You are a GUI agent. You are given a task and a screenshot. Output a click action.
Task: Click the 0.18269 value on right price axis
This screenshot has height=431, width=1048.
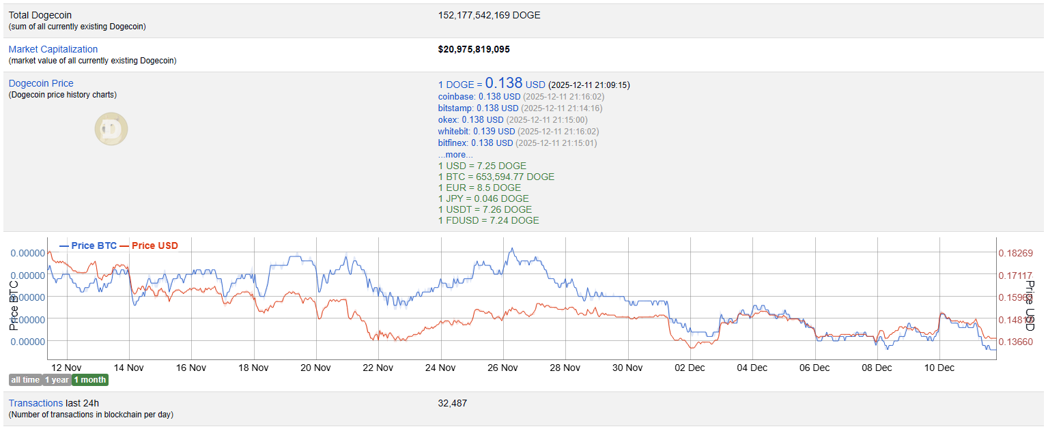[1017, 252]
